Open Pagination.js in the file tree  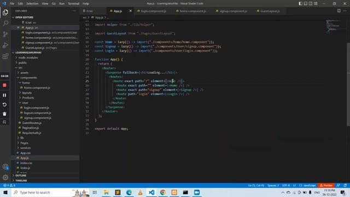click(x=31, y=128)
